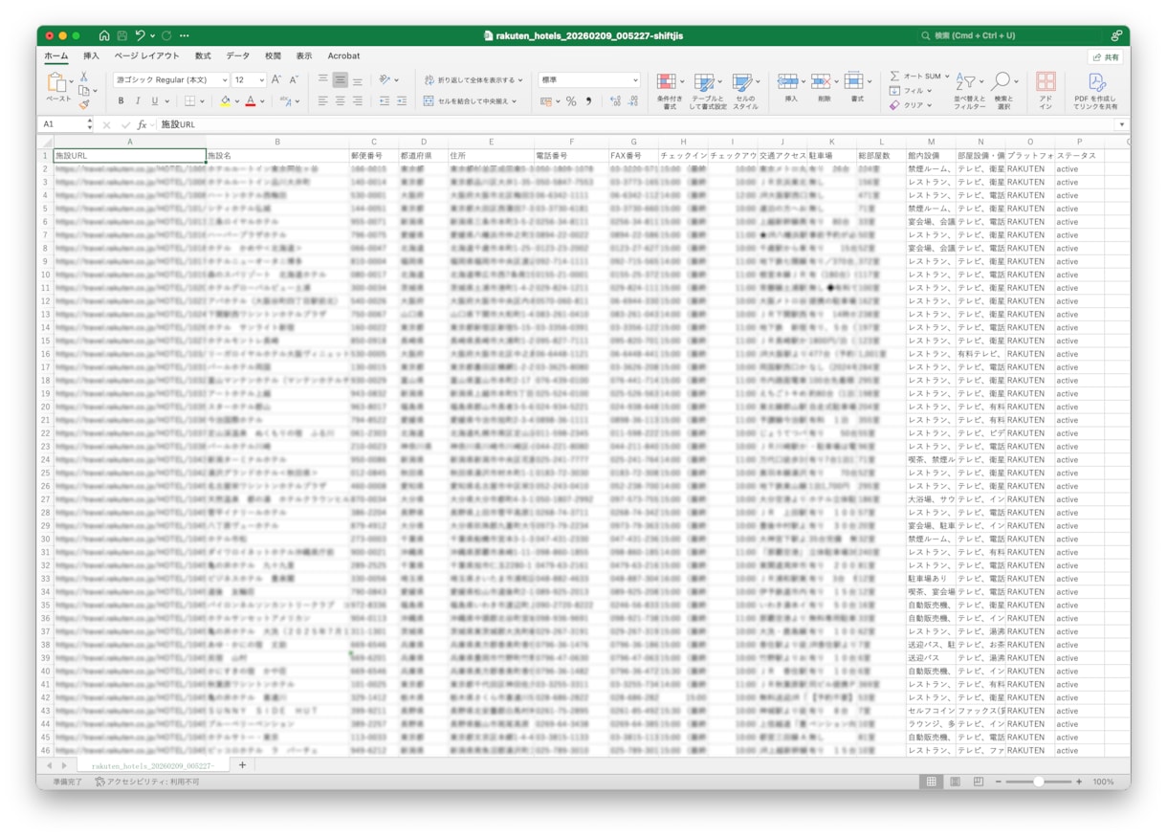The height and width of the screenshot is (838, 1167).
Task: Toggle bold formatting
Action: pyautogui.click(x=121, y=100)
